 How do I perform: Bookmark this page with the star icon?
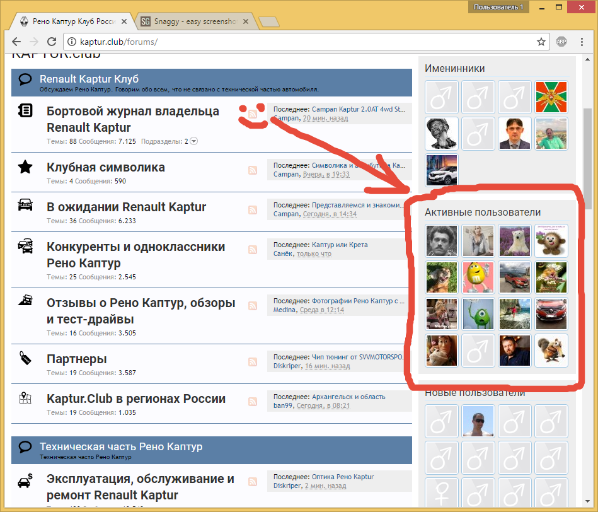pos(541,42)
